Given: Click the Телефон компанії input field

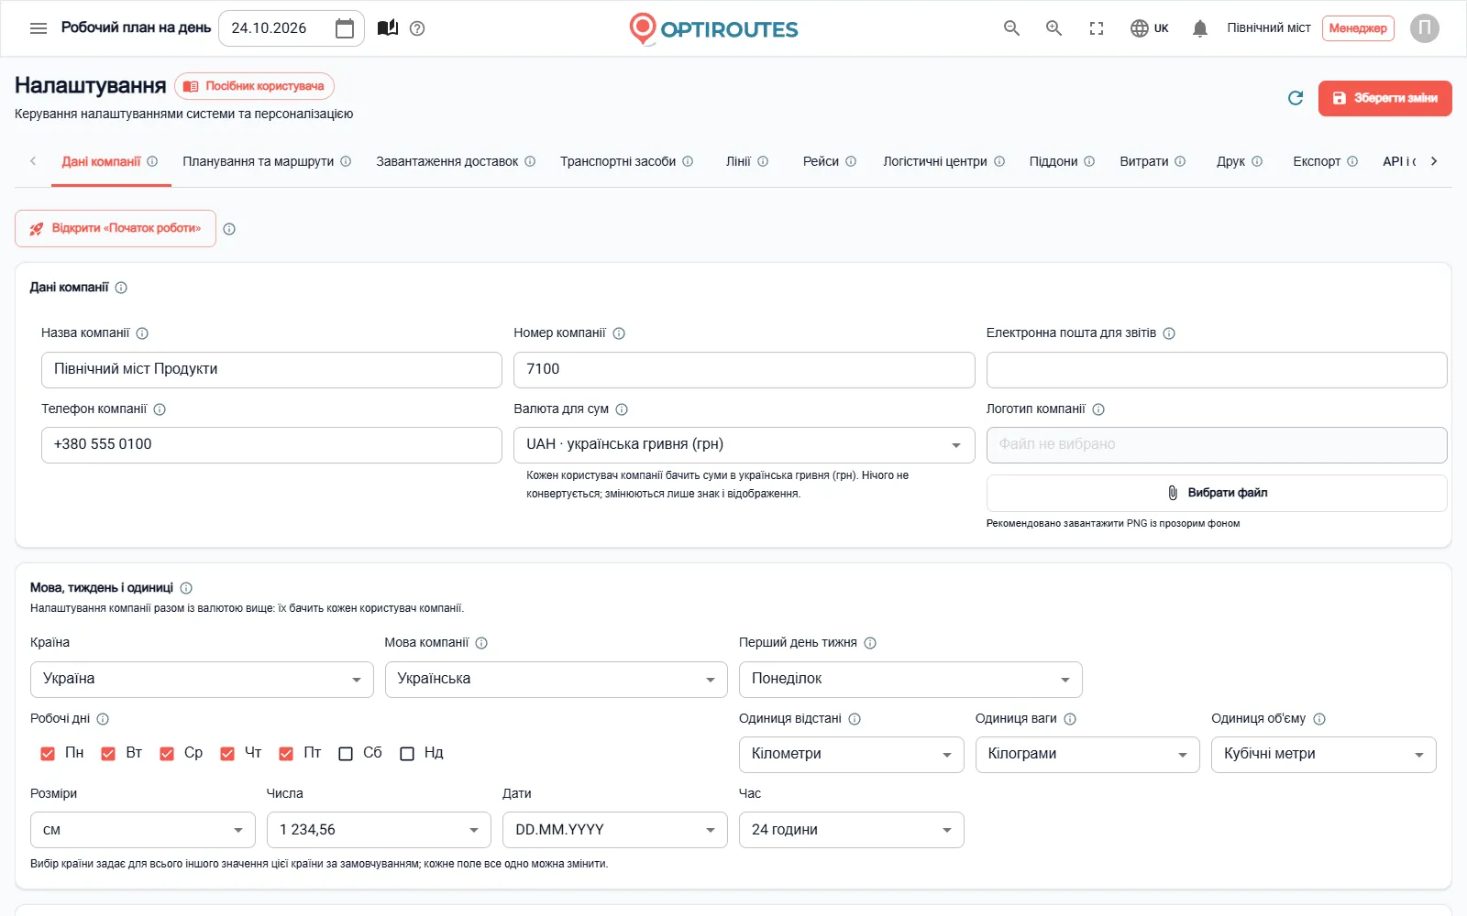Looking at the screenshot, I should [271, 445].
